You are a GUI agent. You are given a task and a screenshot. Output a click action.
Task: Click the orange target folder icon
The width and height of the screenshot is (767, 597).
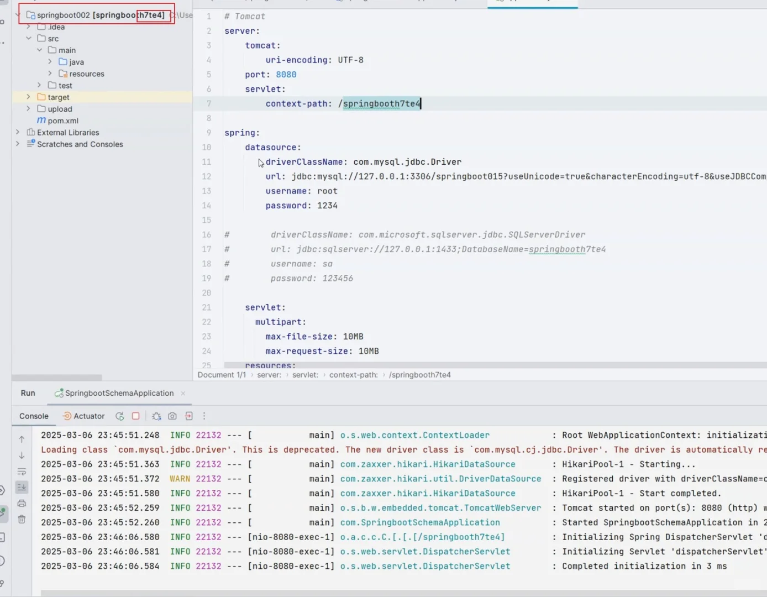(41, 97)
